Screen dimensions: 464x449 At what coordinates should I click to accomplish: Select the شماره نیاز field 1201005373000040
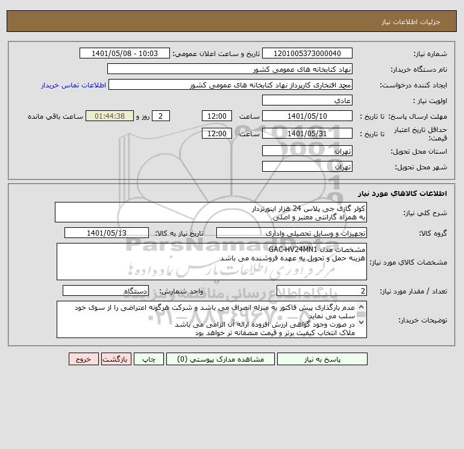tap(307, 53)
